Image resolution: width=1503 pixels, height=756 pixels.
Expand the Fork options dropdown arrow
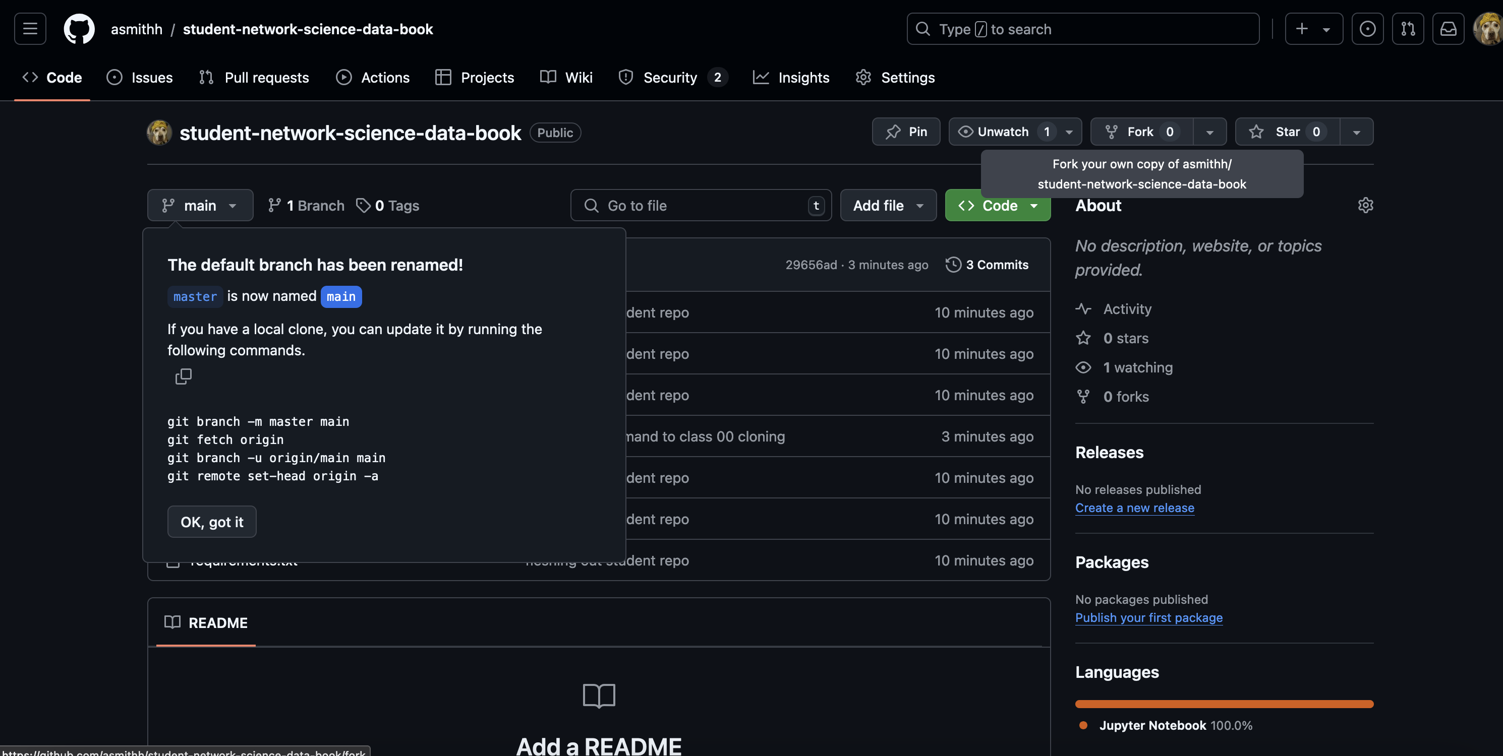[x=1209, y=132]
